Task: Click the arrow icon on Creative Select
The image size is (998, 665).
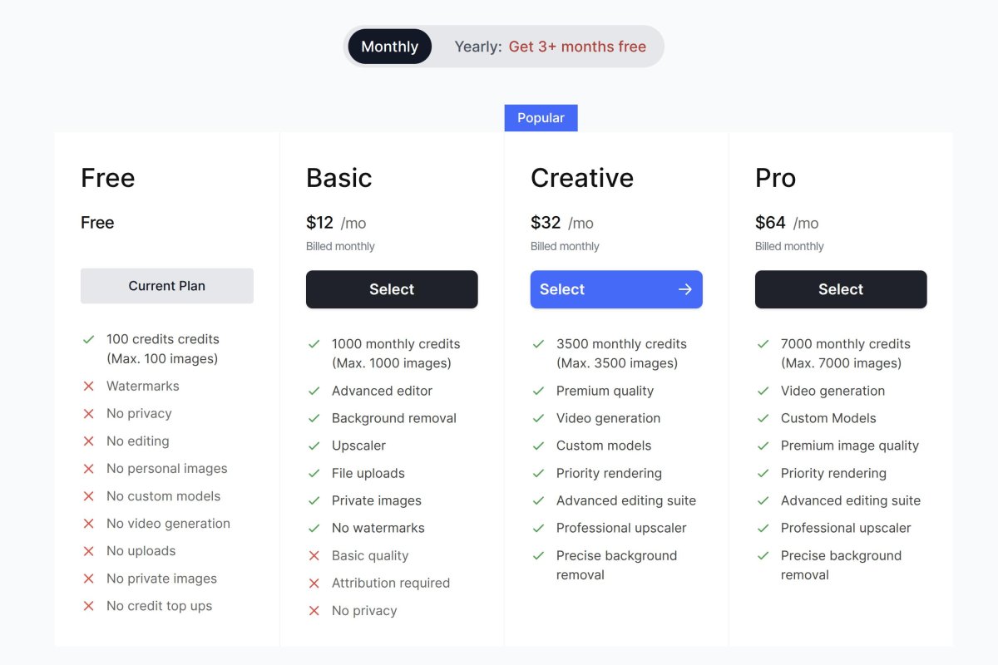Action: 685,289
